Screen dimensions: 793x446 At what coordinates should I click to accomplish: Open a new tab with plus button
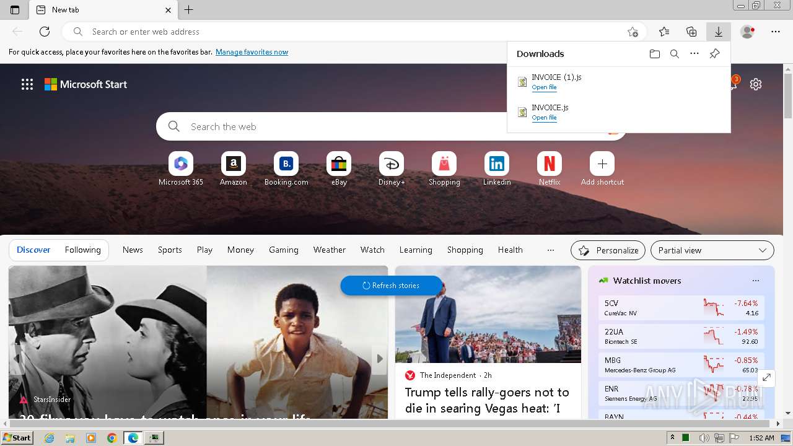click(189, 9)
